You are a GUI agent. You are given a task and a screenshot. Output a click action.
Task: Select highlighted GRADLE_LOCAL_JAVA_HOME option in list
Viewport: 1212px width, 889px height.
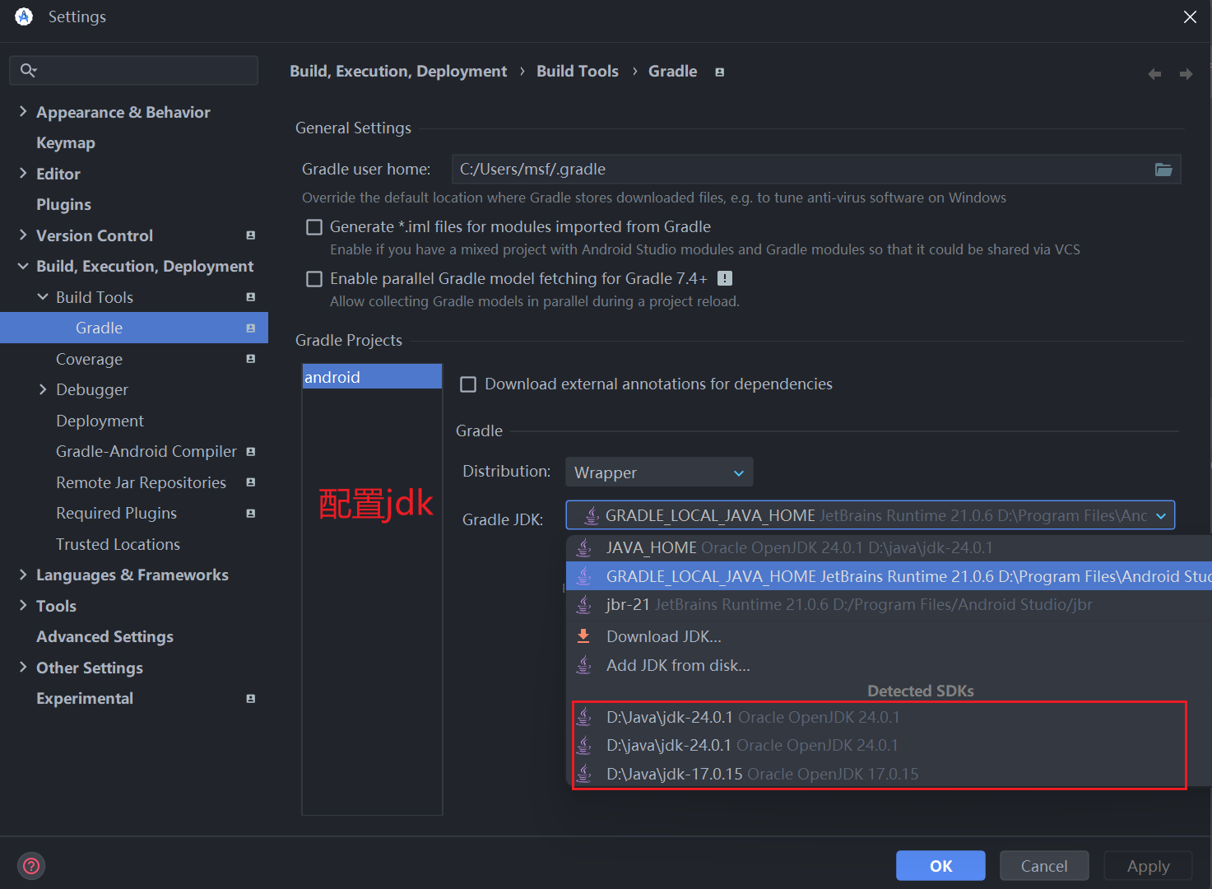pos(889,576)
